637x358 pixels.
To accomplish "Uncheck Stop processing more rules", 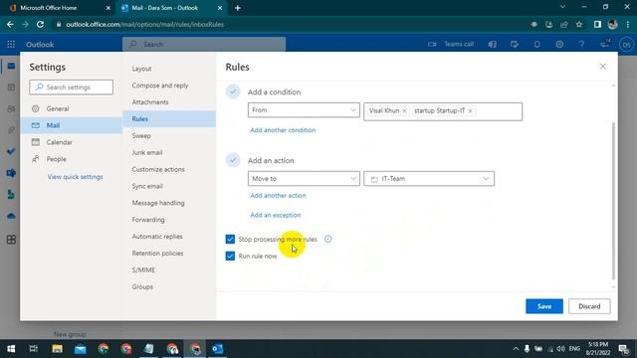I will point(230,239).
